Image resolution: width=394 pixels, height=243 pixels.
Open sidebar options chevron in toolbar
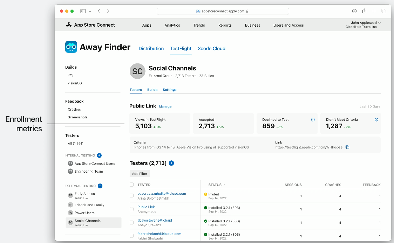90,11
